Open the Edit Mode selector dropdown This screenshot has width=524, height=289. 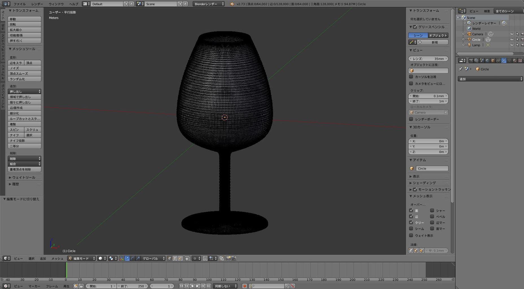[x=81, y=258]
